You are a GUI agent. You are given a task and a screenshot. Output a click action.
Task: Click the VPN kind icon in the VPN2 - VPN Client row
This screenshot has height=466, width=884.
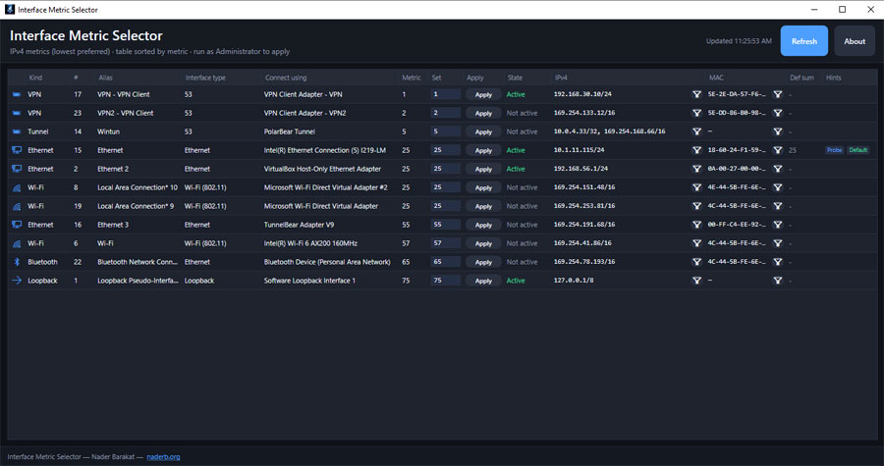pyautogui.click(x=17, y=113)
